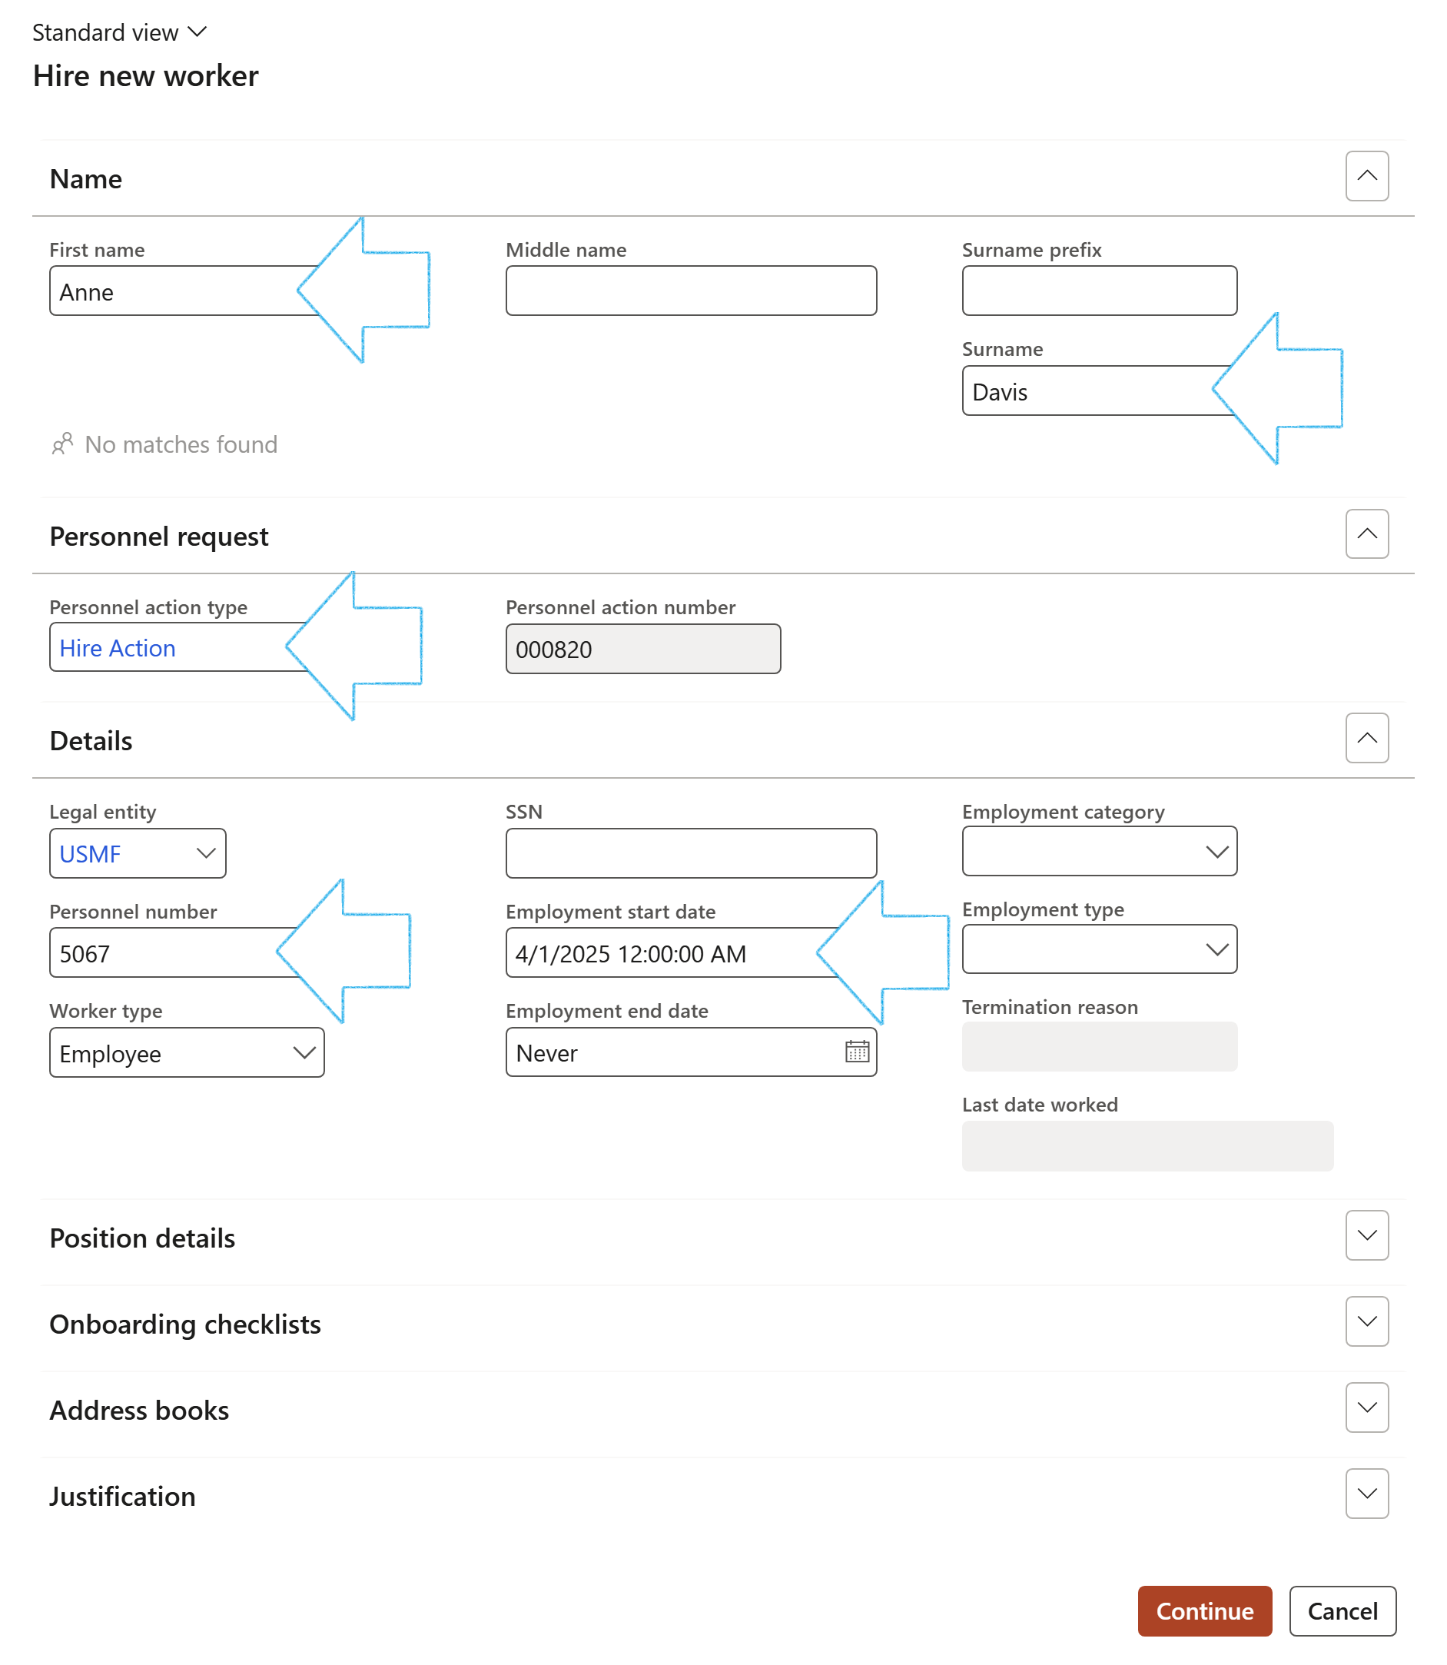Expand the Justification section

pyautogui.click(x=1366, y=1494)
